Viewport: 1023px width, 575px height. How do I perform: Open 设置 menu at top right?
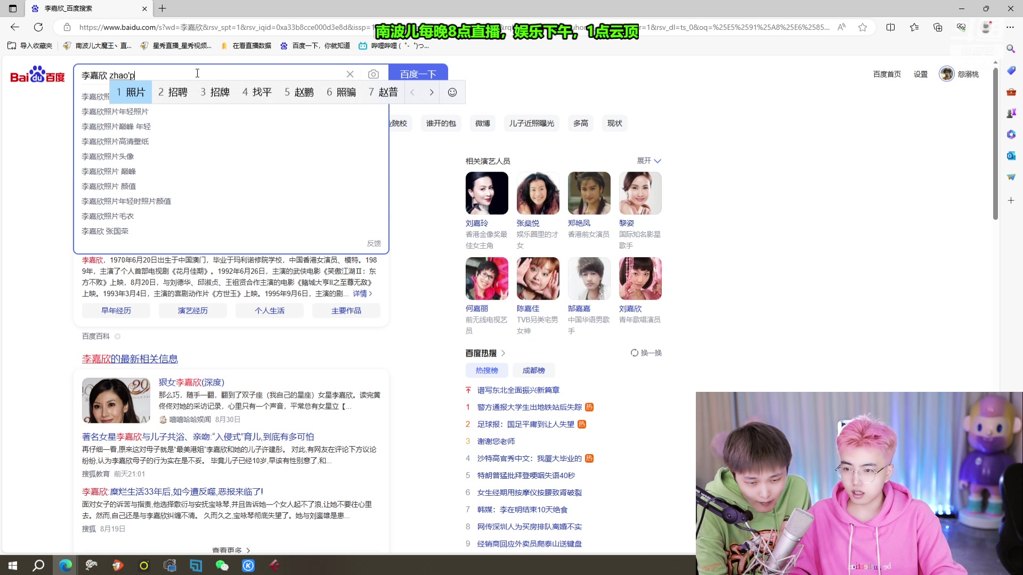click(921, 74)
